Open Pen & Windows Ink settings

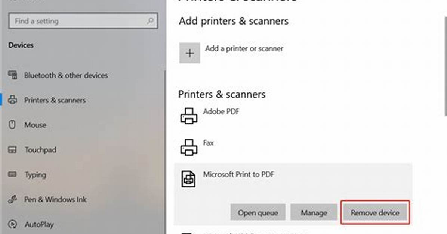coord(55,200)
